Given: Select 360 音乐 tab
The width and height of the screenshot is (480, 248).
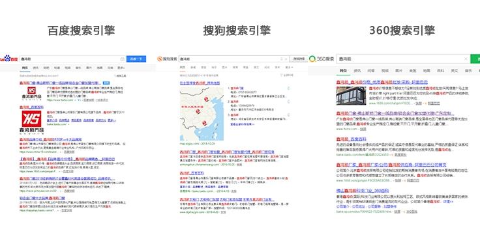Looking at the screenshot, I should click(x=468, y=70).
